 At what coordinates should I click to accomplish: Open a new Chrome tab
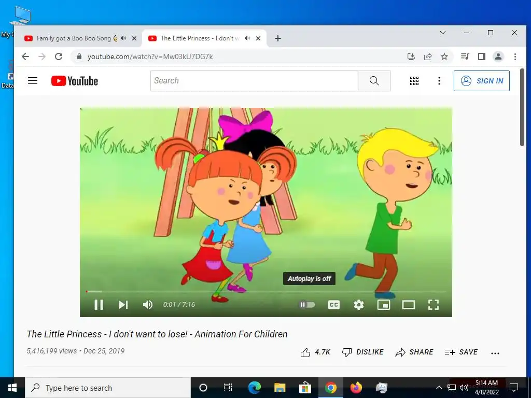tap(278, 38)
